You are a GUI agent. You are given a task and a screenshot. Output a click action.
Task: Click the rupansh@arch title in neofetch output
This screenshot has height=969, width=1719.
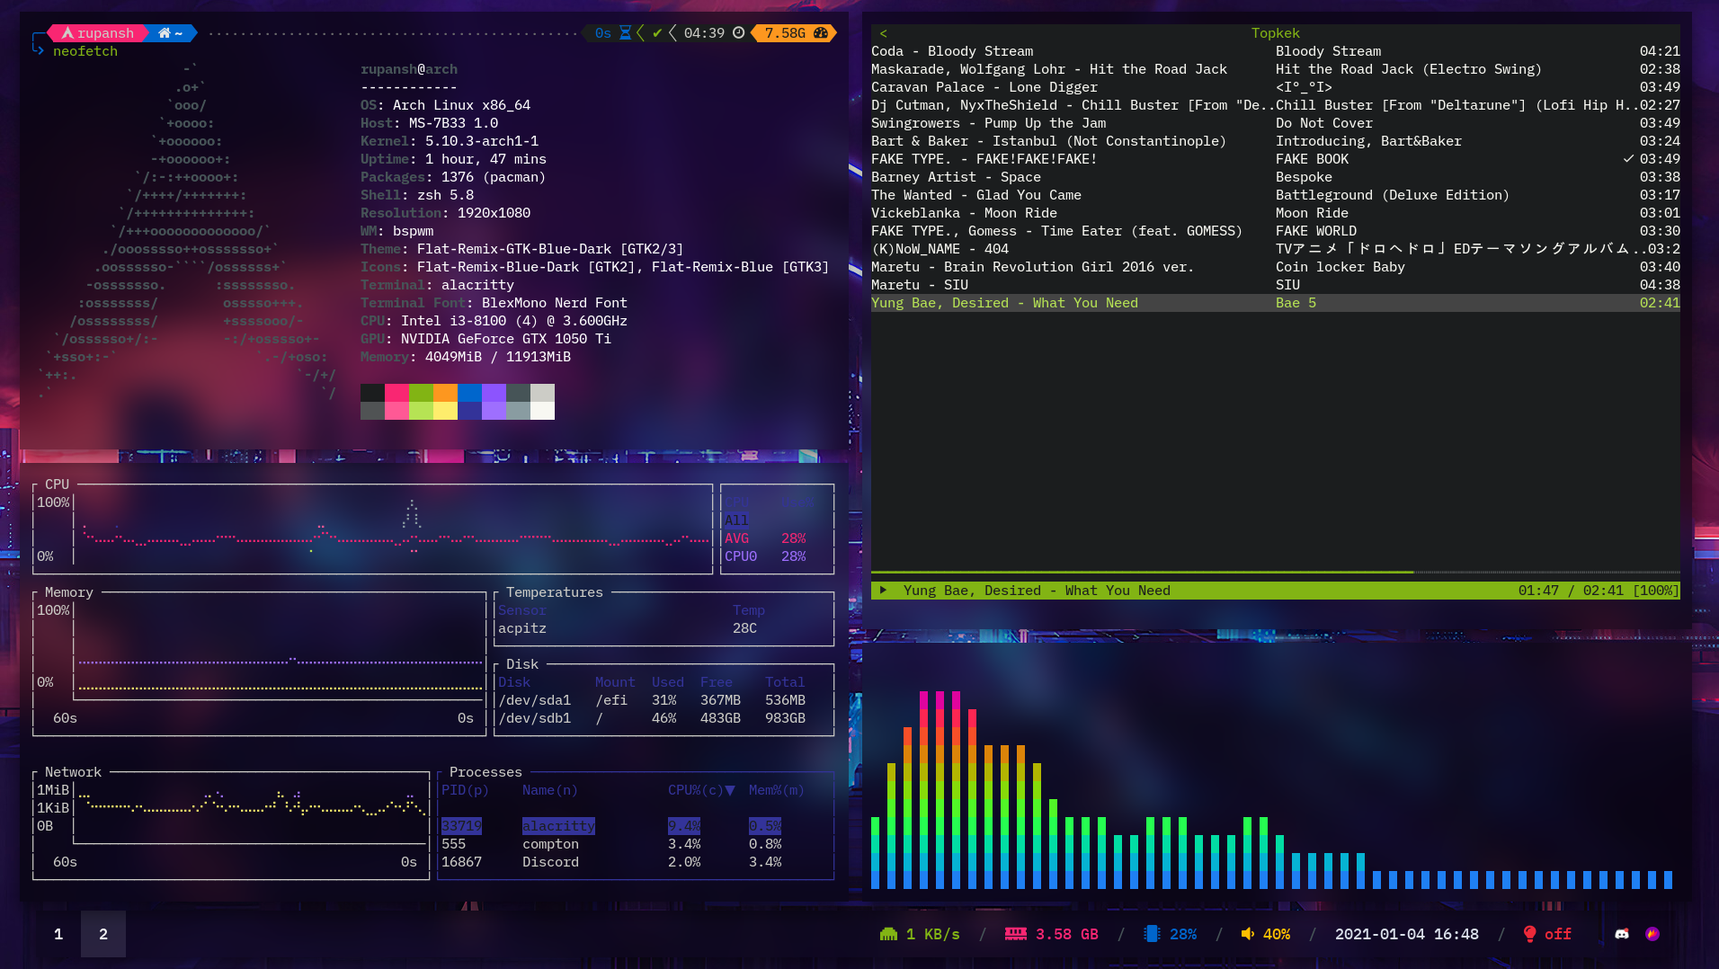(x=409, y=69)
